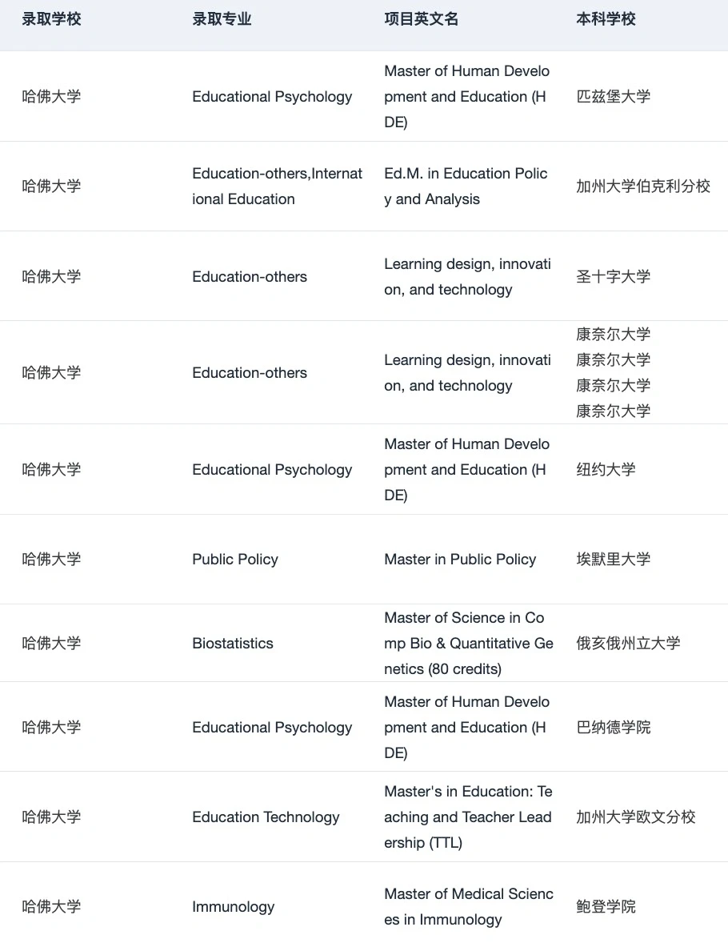Click Education-others in the 圣十字大学 row
Image resolution: width=728 pixels, height=943 pixels.
(250, 277)
